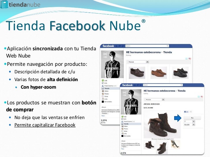Image resolution: width=210 pixels, height=157 pixels.
Task: Click Bienvenidos black square icon in boot-product window
Action: [x=122, y=136]
